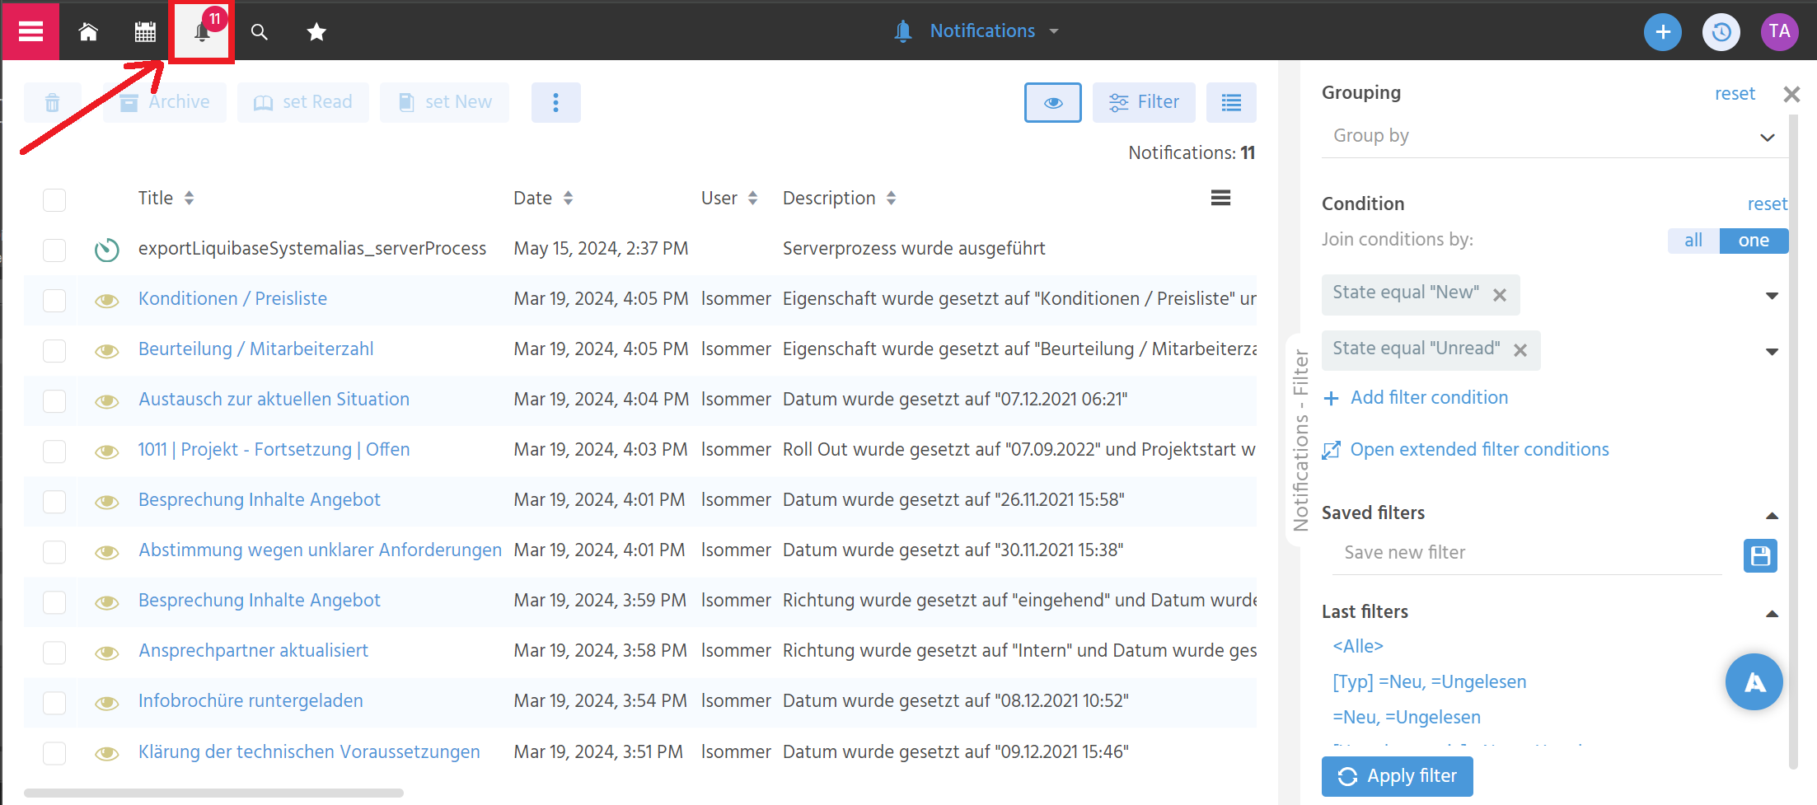The image size is (1817, 805).
Task: Open the Favorites star icon
Action: click(x=316, y=31)
